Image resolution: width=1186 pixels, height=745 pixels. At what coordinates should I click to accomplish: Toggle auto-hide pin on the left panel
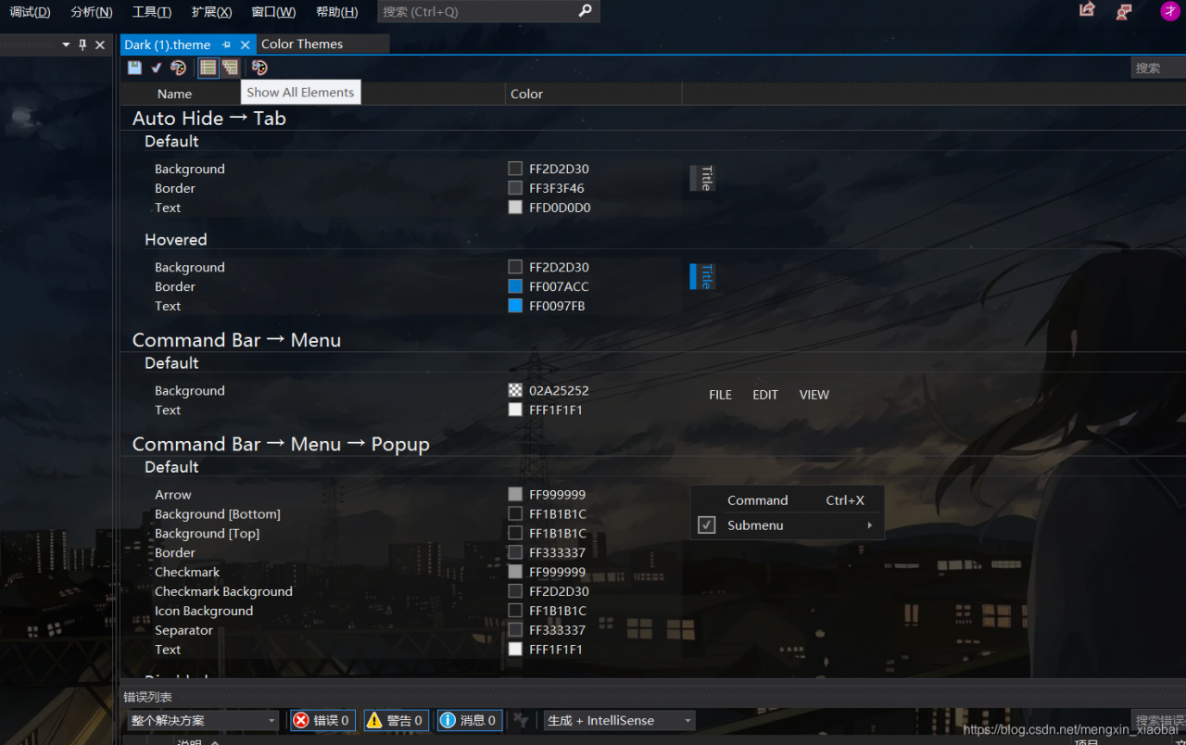82,44
